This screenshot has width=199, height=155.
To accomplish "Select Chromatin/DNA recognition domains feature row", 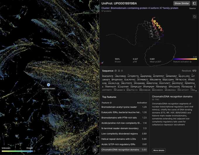I will pos(124,150).
